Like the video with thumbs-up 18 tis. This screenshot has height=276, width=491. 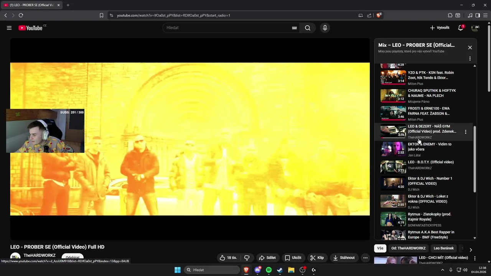pos(228,258)
